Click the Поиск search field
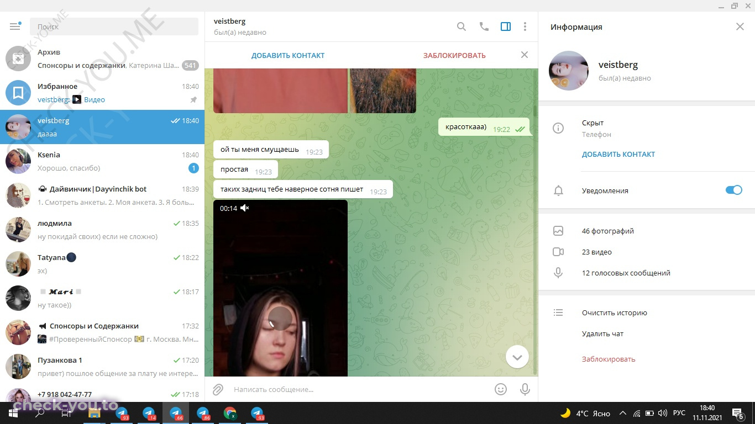This screenshot has width=755, height=424. click(114, 26)
